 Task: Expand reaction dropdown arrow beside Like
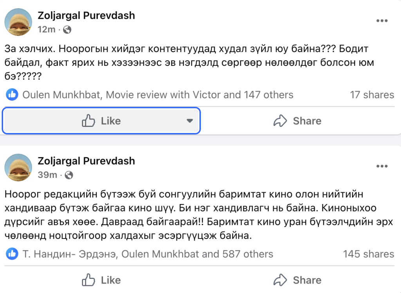coord(190,121)
